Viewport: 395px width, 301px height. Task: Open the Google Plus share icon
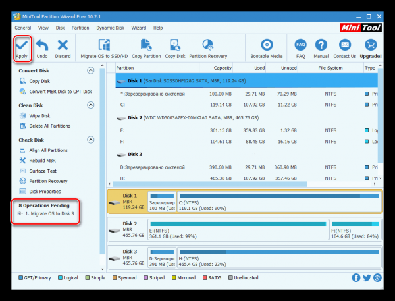coord(377,278)
